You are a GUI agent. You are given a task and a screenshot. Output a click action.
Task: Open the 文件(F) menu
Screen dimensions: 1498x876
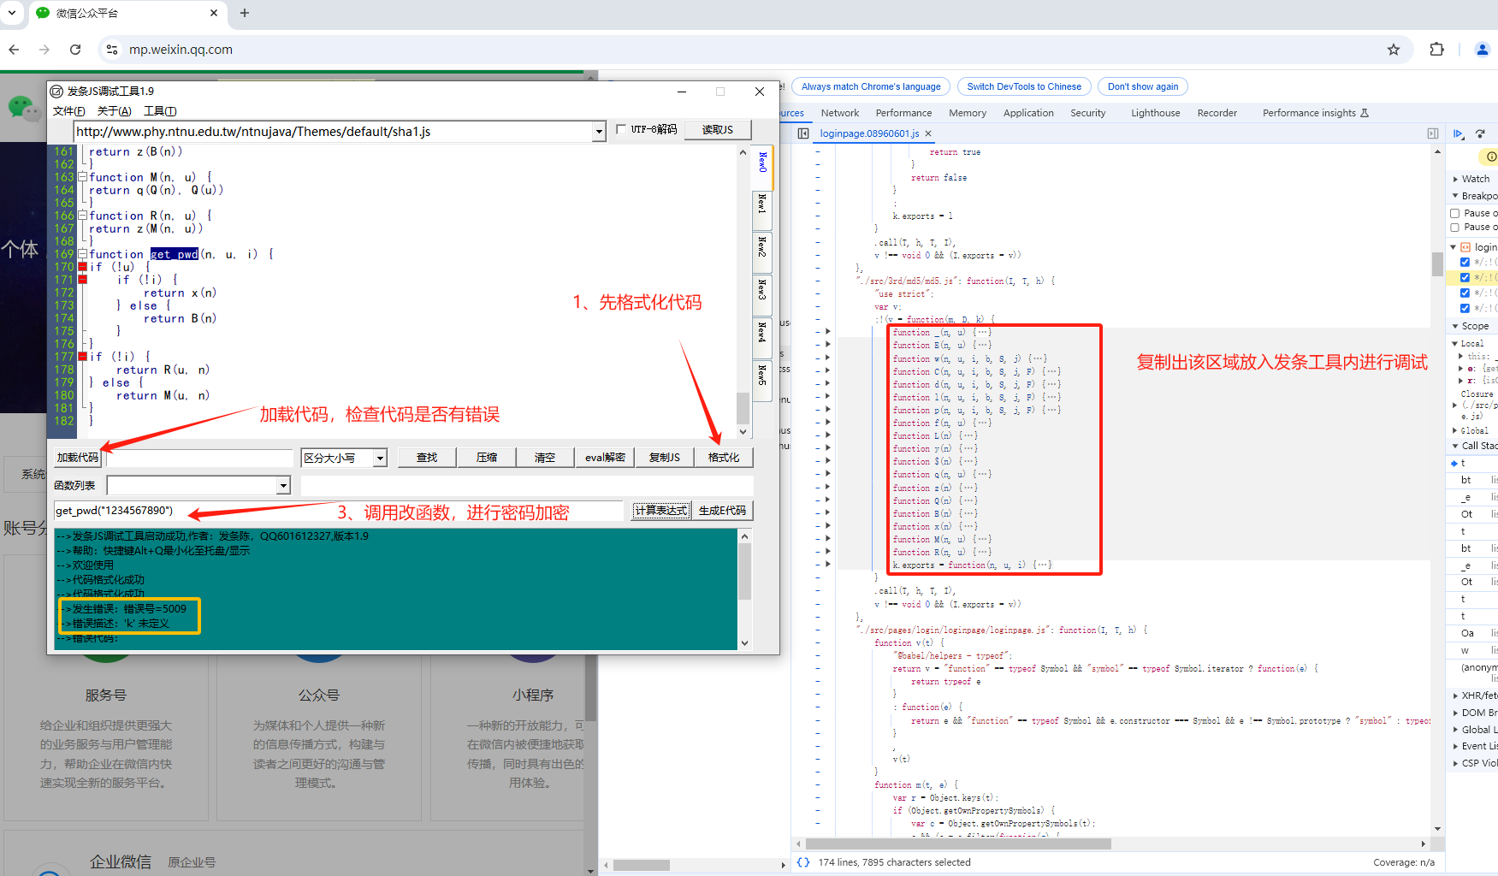tap(68, 111)
